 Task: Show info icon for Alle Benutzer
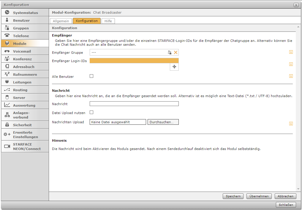point(291,76)
